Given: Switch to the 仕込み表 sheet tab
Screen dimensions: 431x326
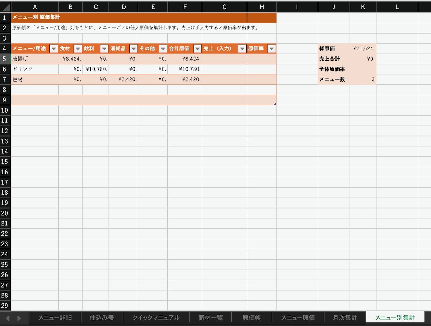Looking at the screenshot, I should pyautogui.click(x=102, y=318).
